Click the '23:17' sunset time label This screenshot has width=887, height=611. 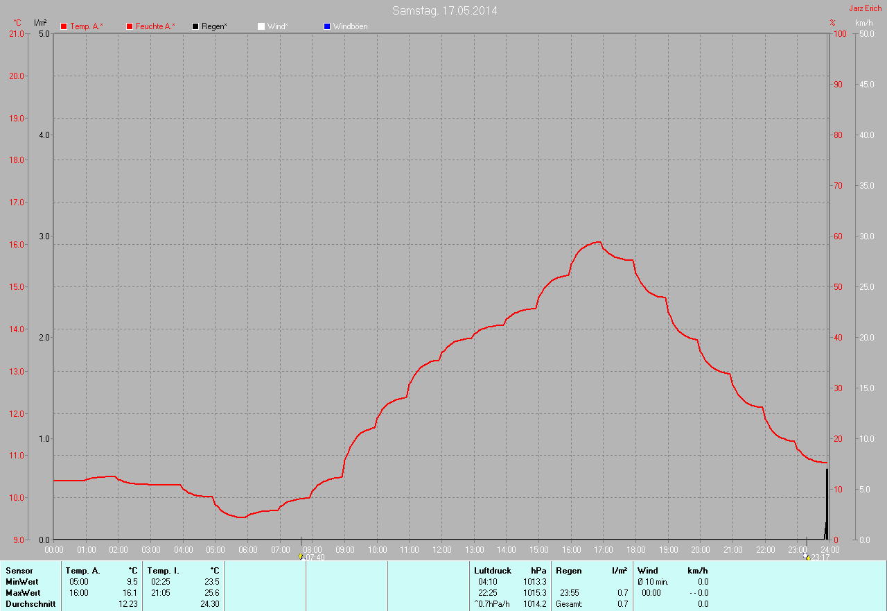point(820,557)
